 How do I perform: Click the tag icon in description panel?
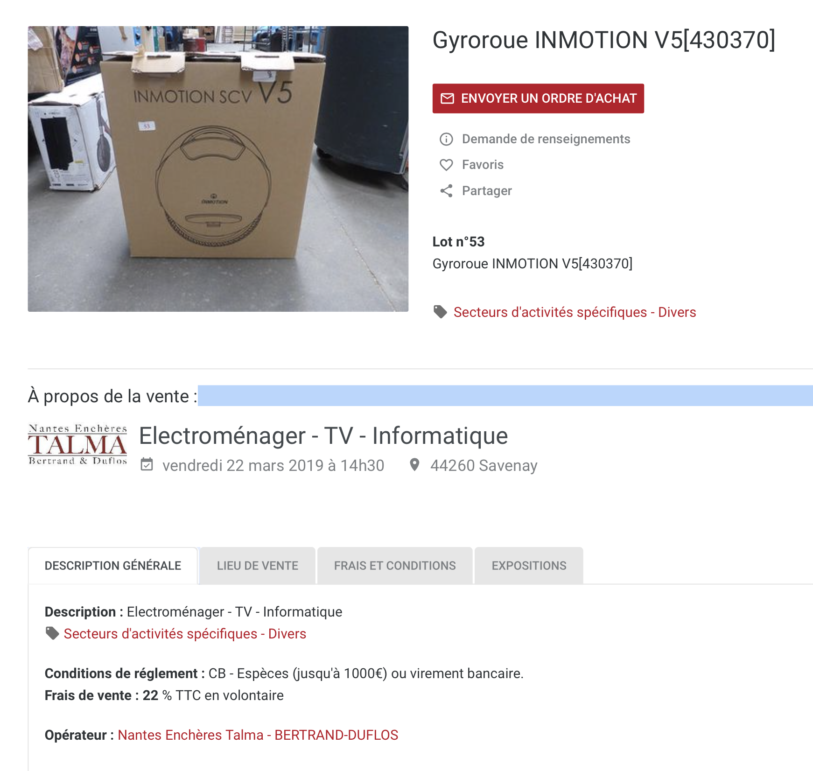coord(52,633)
